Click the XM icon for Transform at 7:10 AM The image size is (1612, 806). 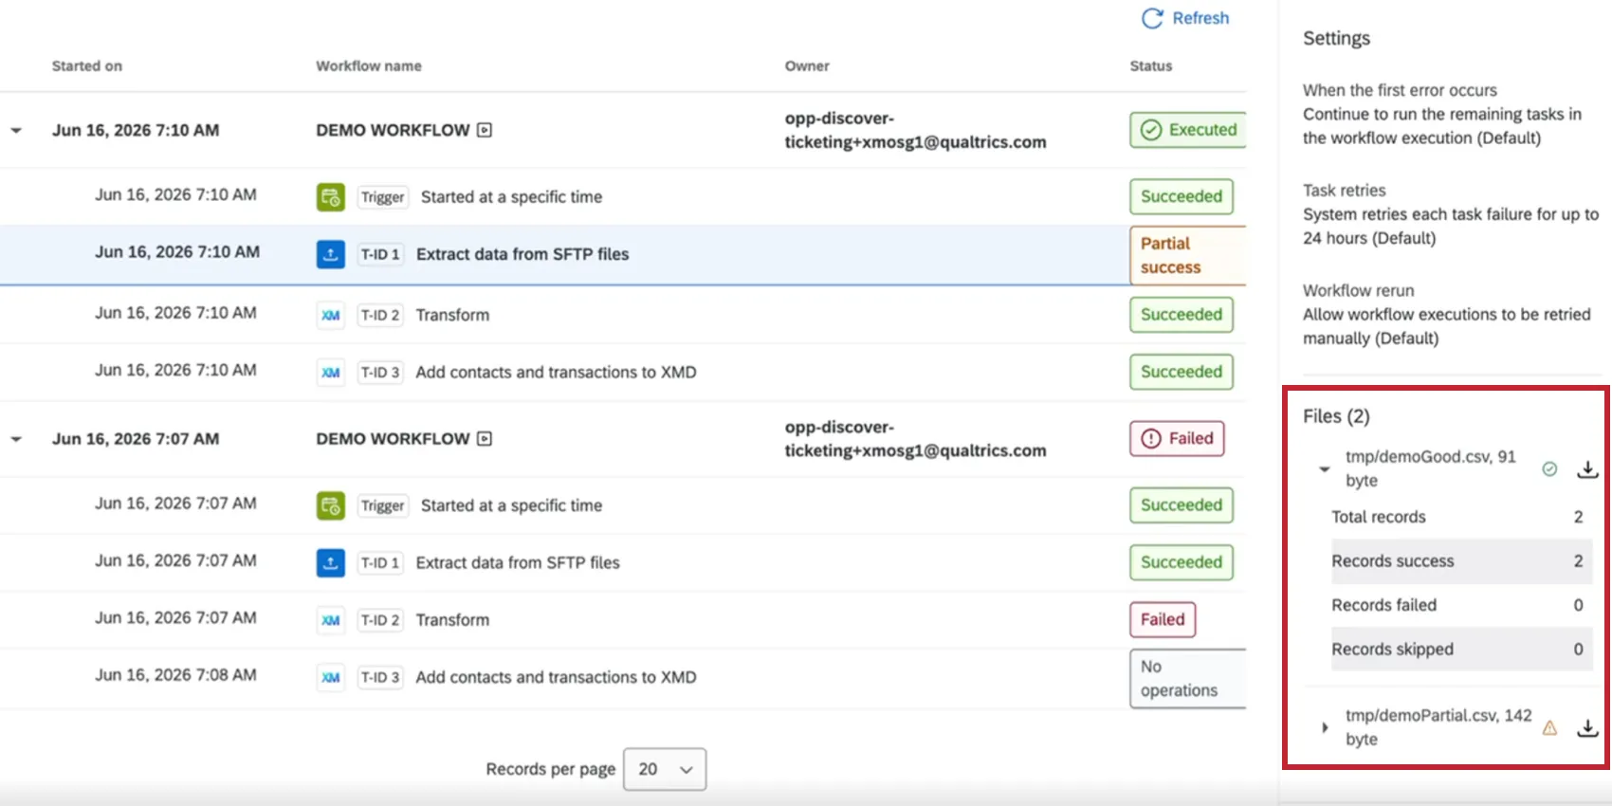pos(330,315)
